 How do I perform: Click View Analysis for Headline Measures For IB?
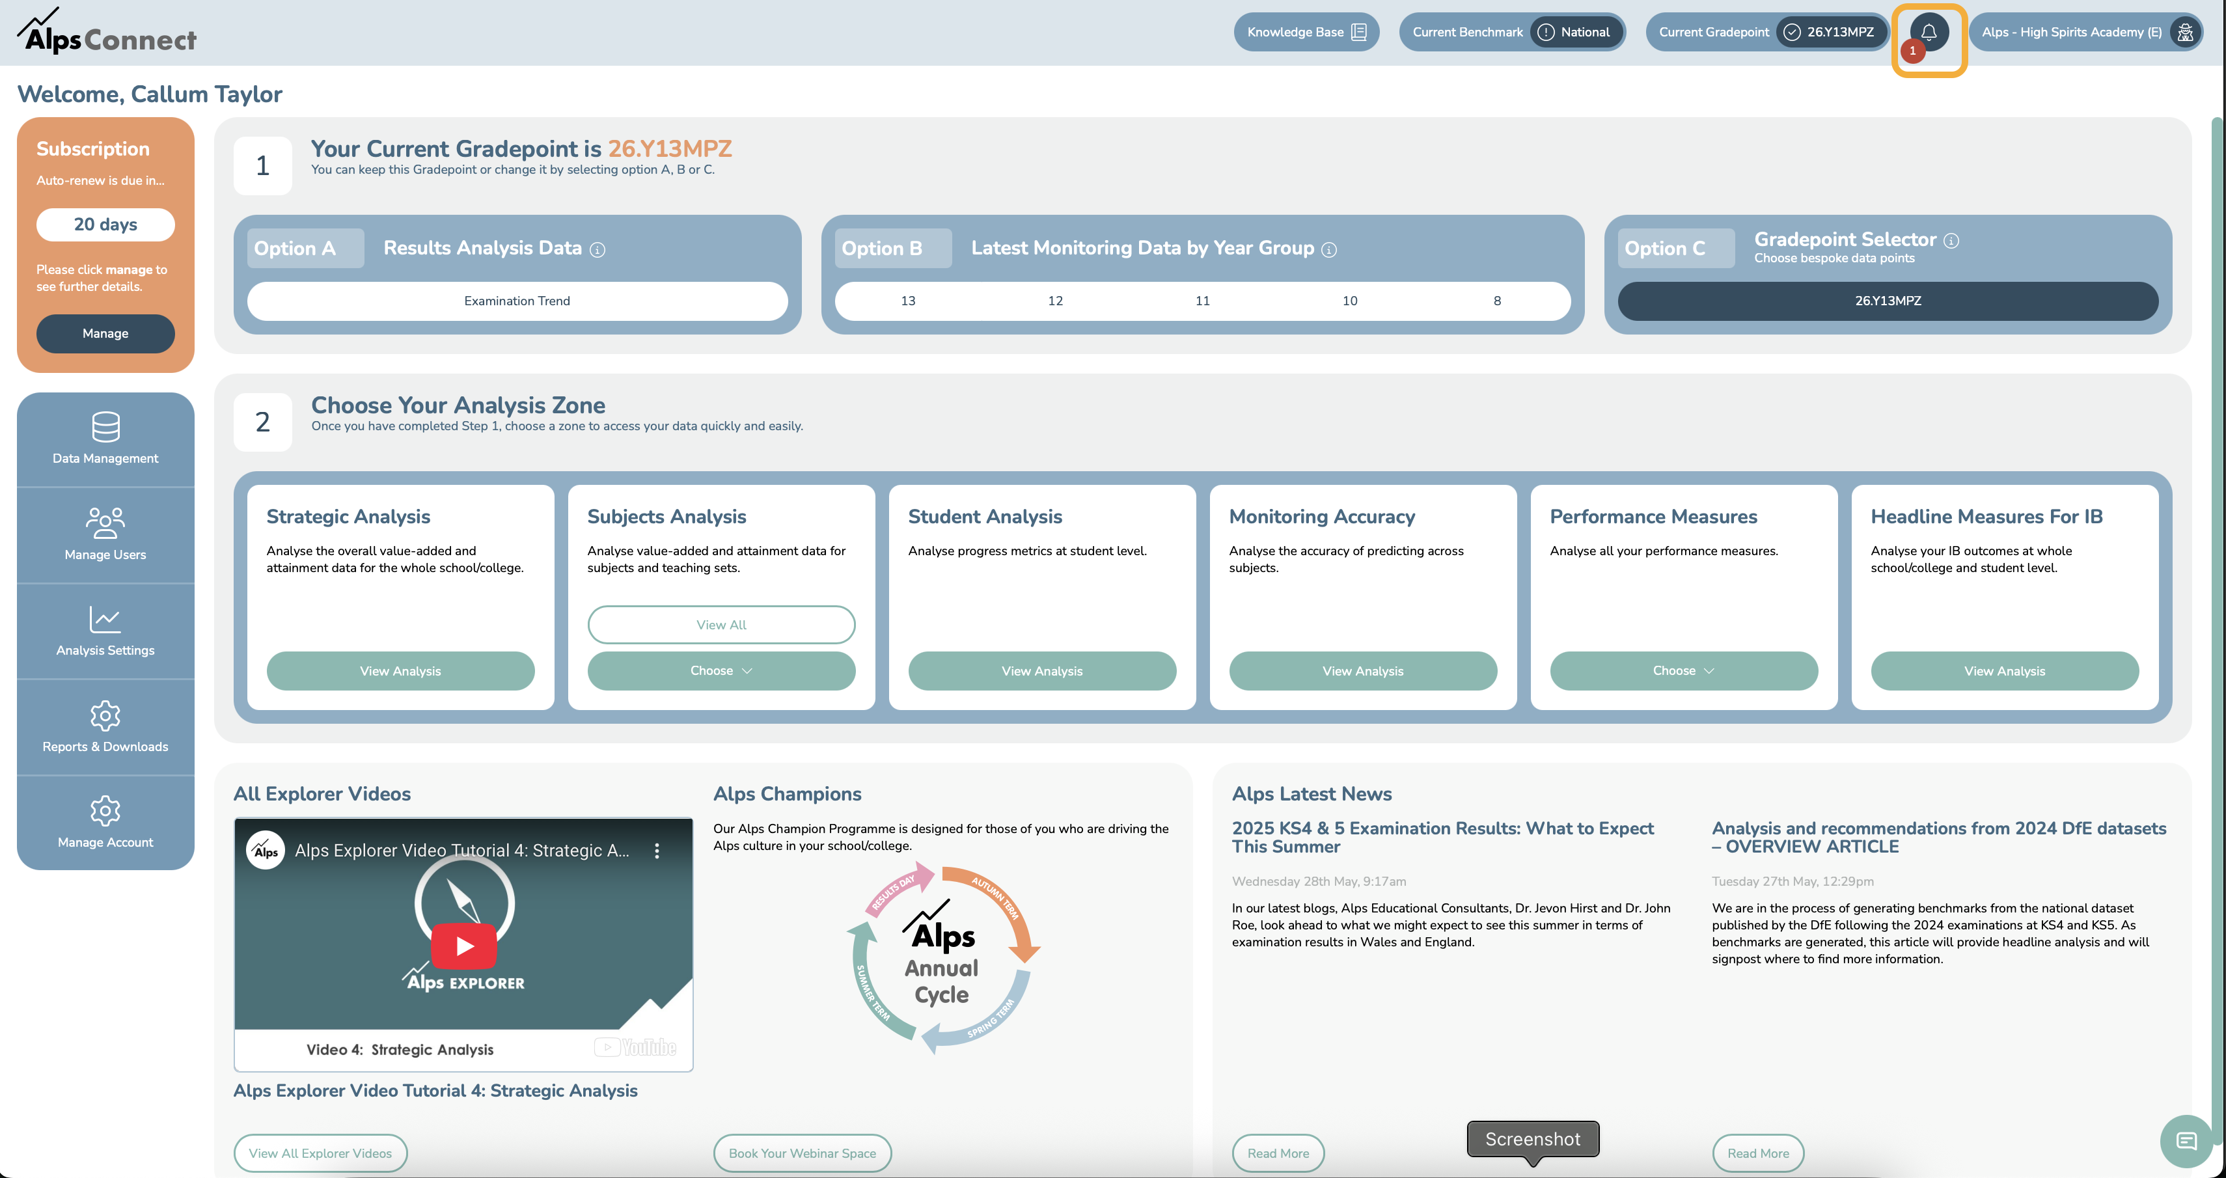point(2004,670)
